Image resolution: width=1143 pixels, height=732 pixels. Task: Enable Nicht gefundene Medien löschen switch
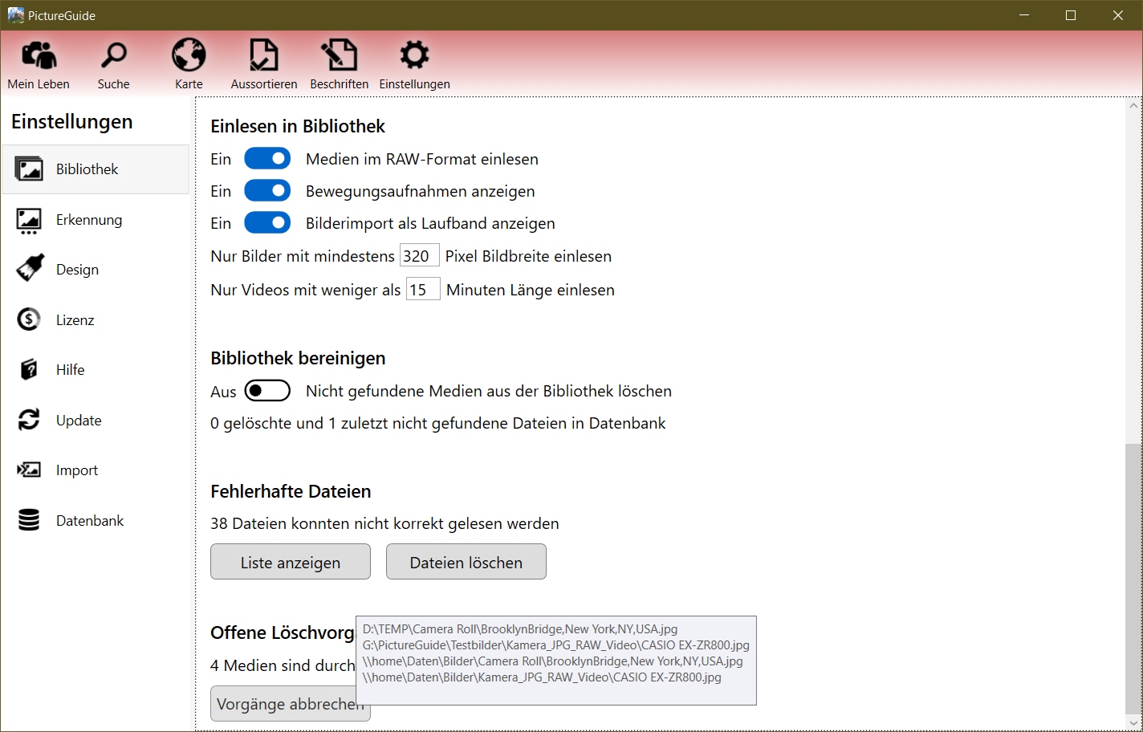pyautogui.click(x=267, y=391)
